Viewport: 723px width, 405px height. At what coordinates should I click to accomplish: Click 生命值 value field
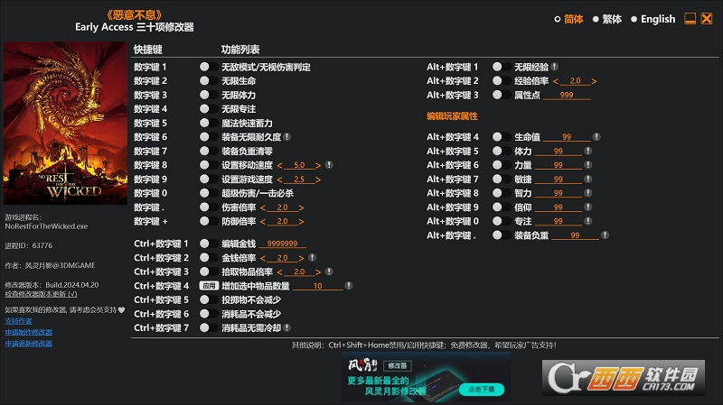click(567, 137)
